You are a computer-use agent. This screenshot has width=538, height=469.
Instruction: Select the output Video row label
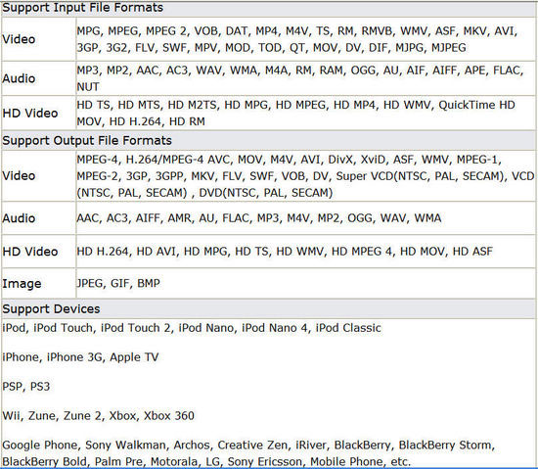click(19, 176)
